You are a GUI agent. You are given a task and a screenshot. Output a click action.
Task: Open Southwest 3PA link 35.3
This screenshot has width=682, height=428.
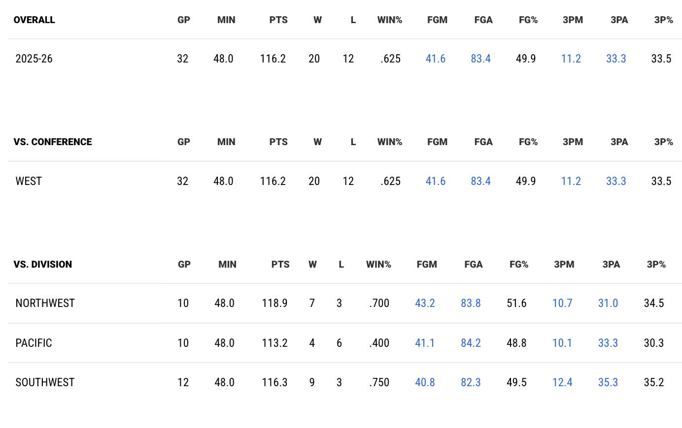tap(608, 382)
